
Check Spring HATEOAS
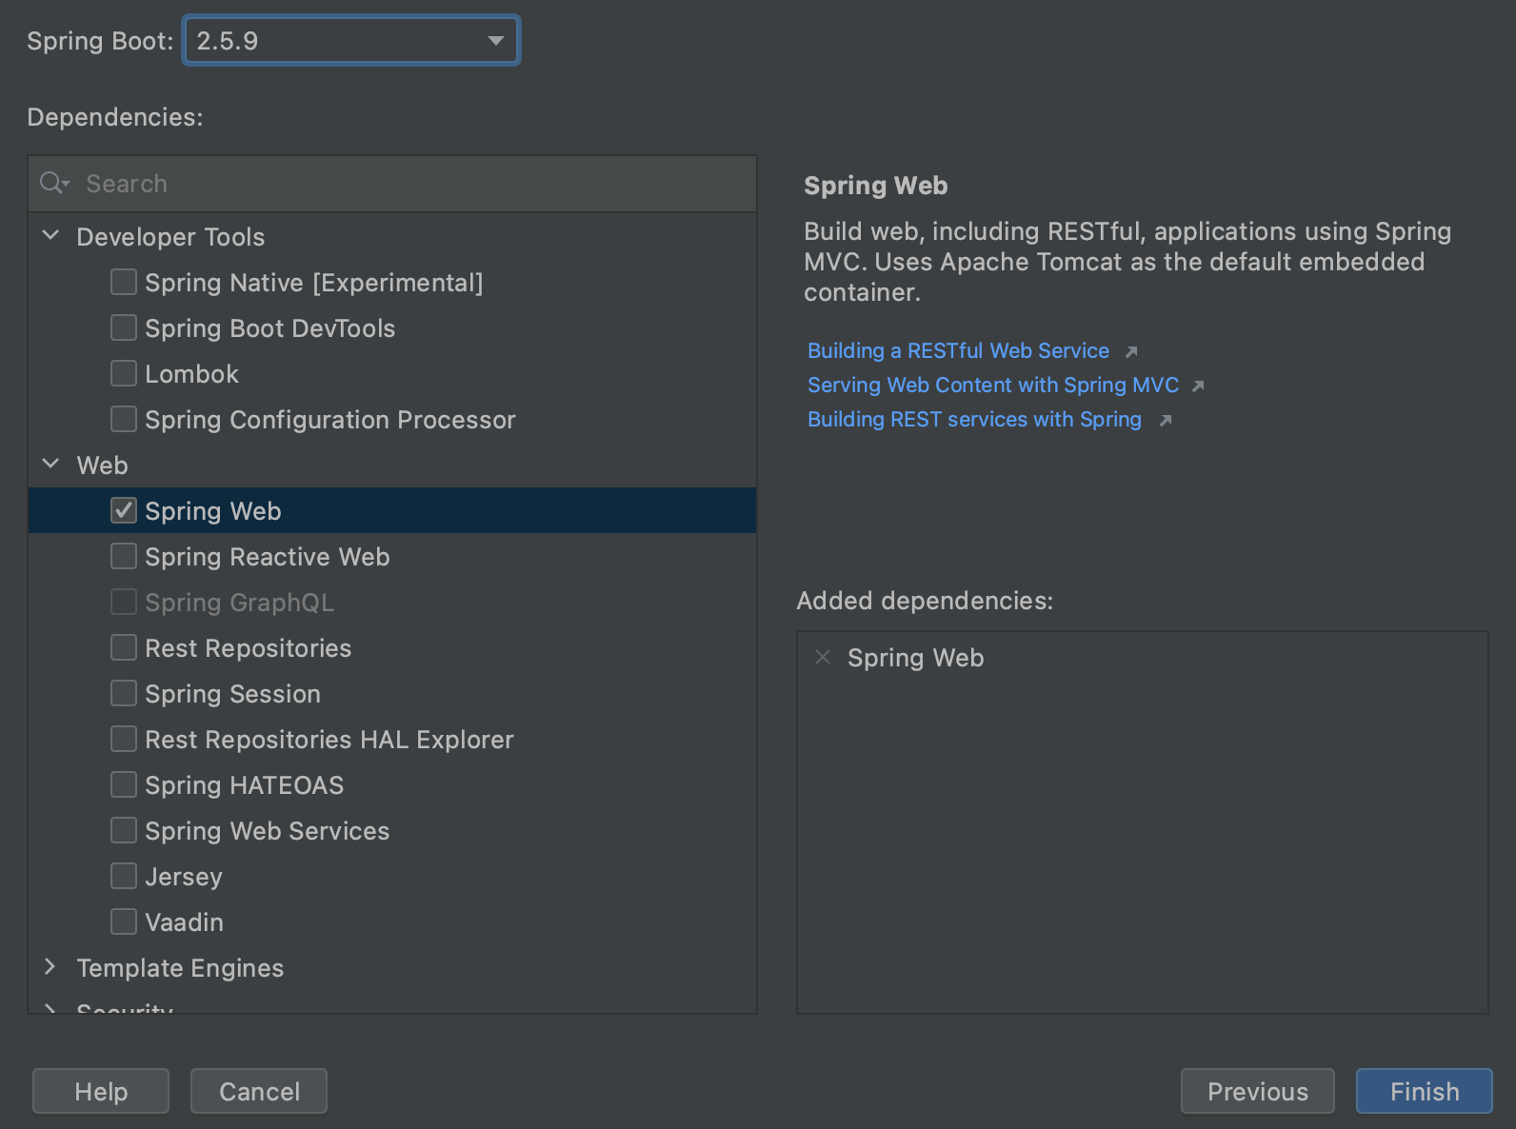(x=124, y=784)
